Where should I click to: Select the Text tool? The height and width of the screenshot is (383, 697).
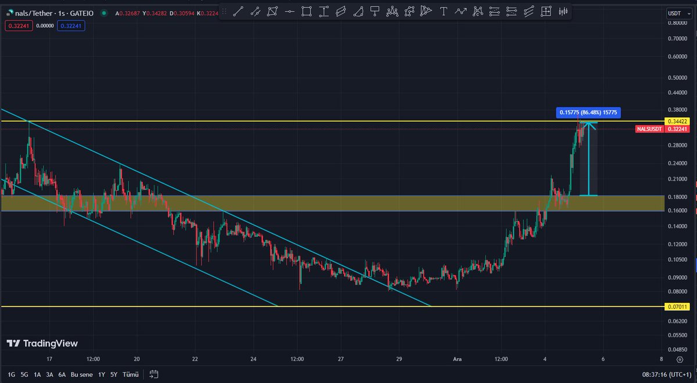(444, 11)
